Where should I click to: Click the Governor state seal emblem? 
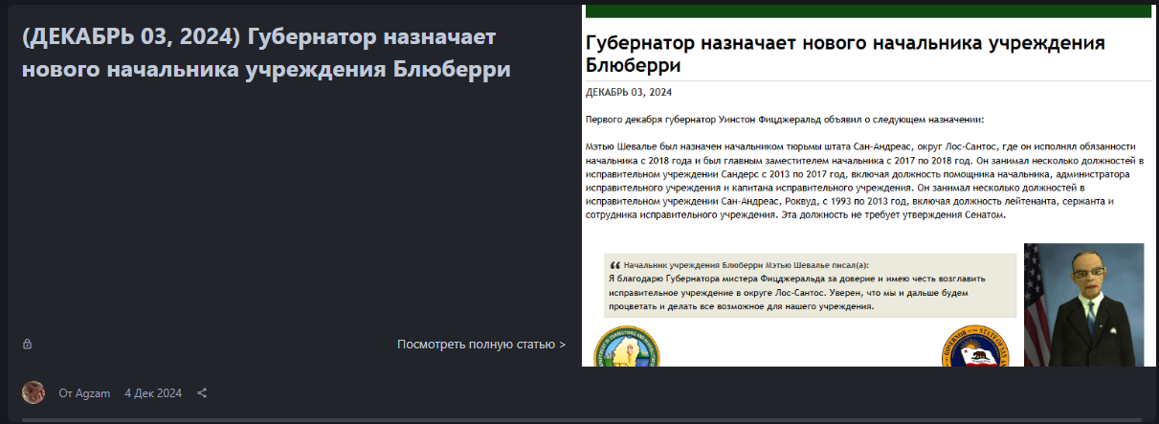tap(975, 350)
